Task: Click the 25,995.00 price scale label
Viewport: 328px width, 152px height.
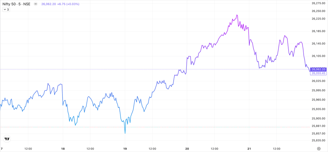Action: tap(318, 91)
